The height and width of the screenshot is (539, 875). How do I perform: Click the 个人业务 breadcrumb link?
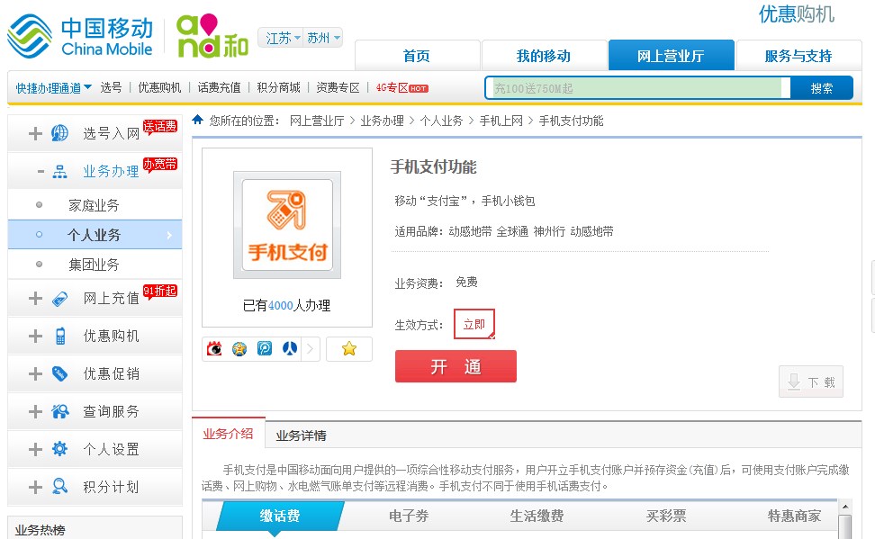coord(441,121)
